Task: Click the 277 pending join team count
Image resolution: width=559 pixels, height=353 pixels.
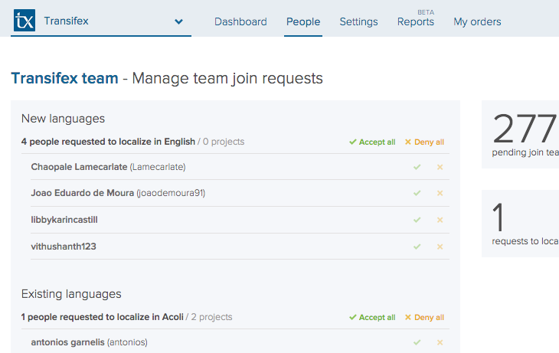Action: (525, 129)
